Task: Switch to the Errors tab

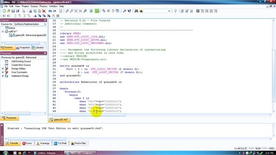Action: (x=27, y=143)
